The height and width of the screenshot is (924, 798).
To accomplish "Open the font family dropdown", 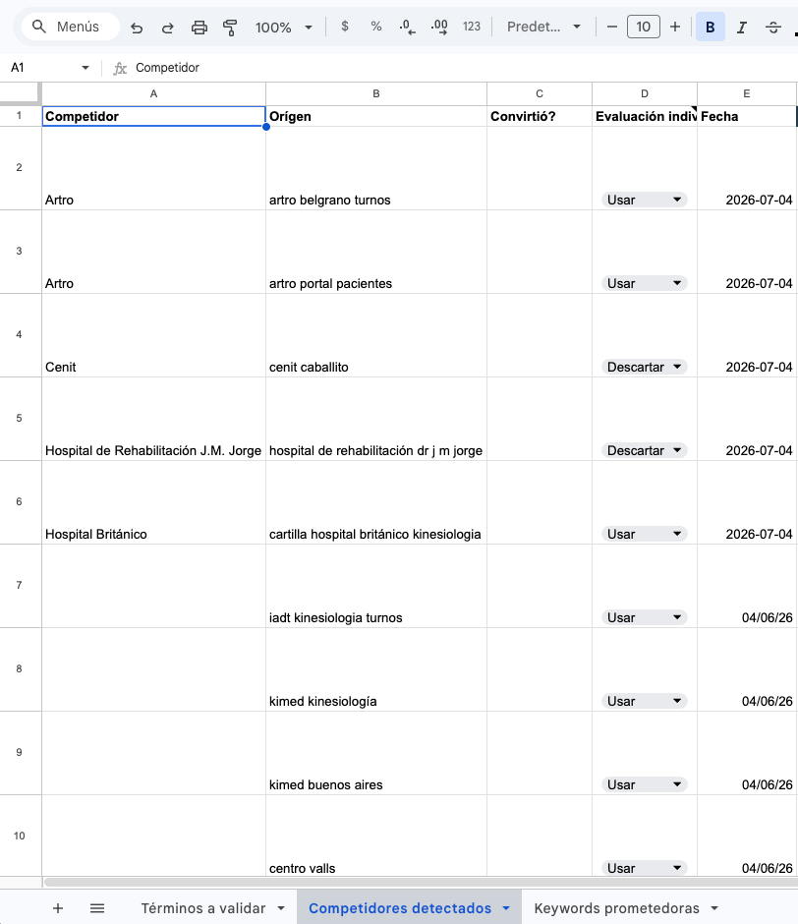I will [x=544, y=27].
